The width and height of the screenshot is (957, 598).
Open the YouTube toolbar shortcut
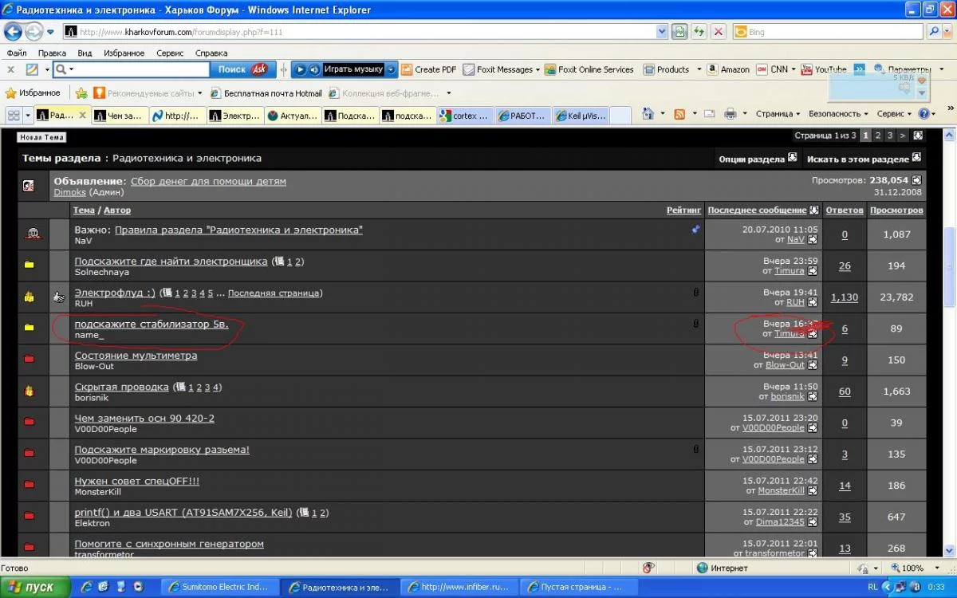click(x=824, y=69)
